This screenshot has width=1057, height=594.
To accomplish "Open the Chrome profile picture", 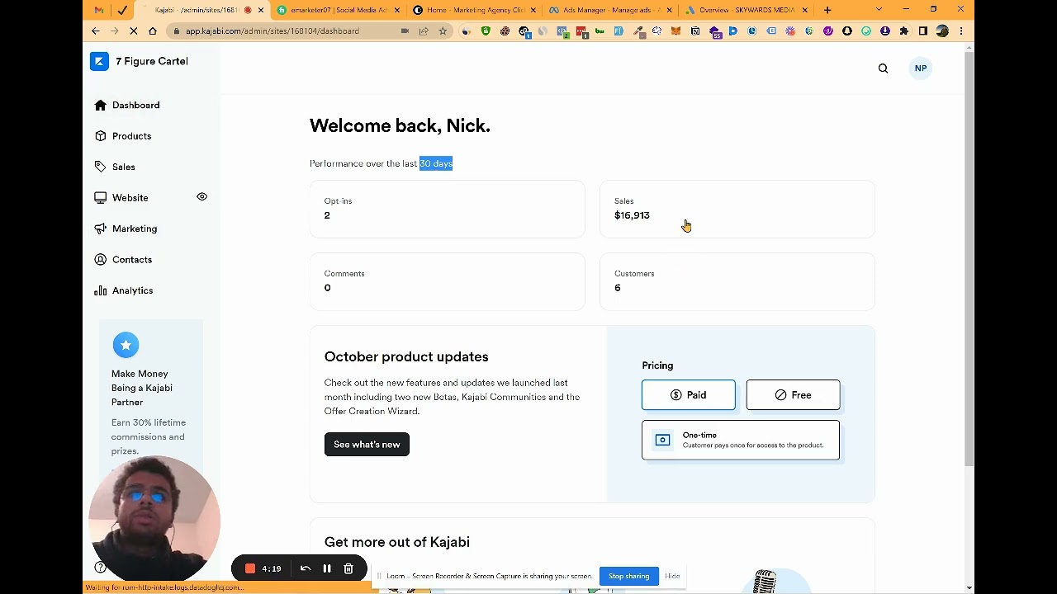I will (x=942, y=31).
